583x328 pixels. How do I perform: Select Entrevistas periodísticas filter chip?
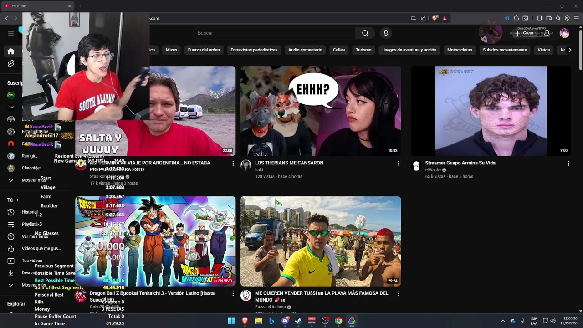[254, 50]
